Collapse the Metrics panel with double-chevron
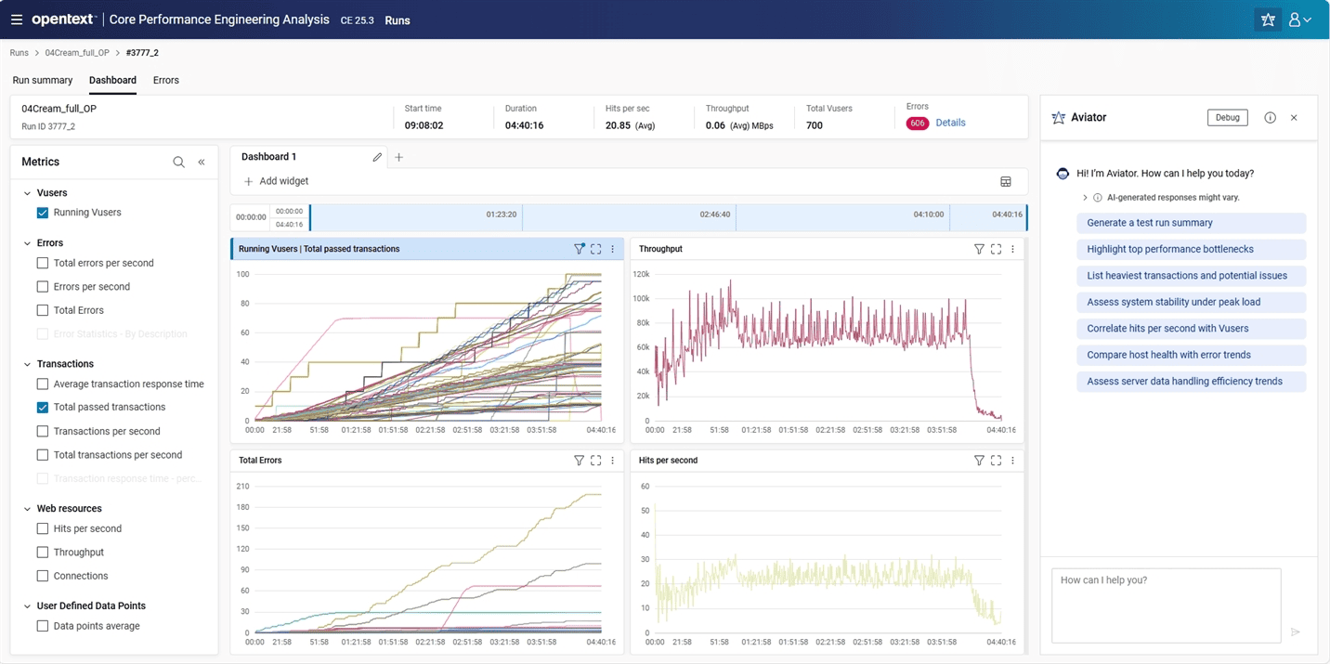This screenshot has width=1330, height=664. 202,163
